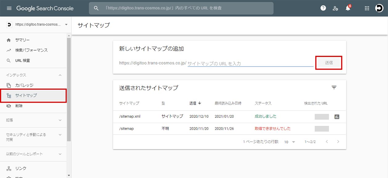This screenshot has height=178, width=388.
Task: Open notifications bell with 4 alerts
Action: coord(348,8)
